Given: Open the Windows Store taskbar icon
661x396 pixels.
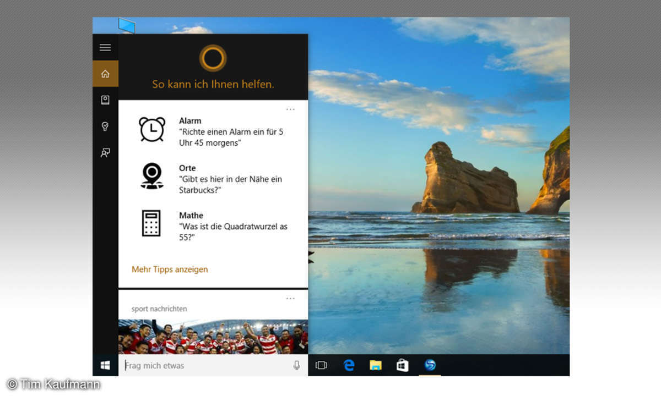Looking at the screenshot, I should (x=403, y=365).
